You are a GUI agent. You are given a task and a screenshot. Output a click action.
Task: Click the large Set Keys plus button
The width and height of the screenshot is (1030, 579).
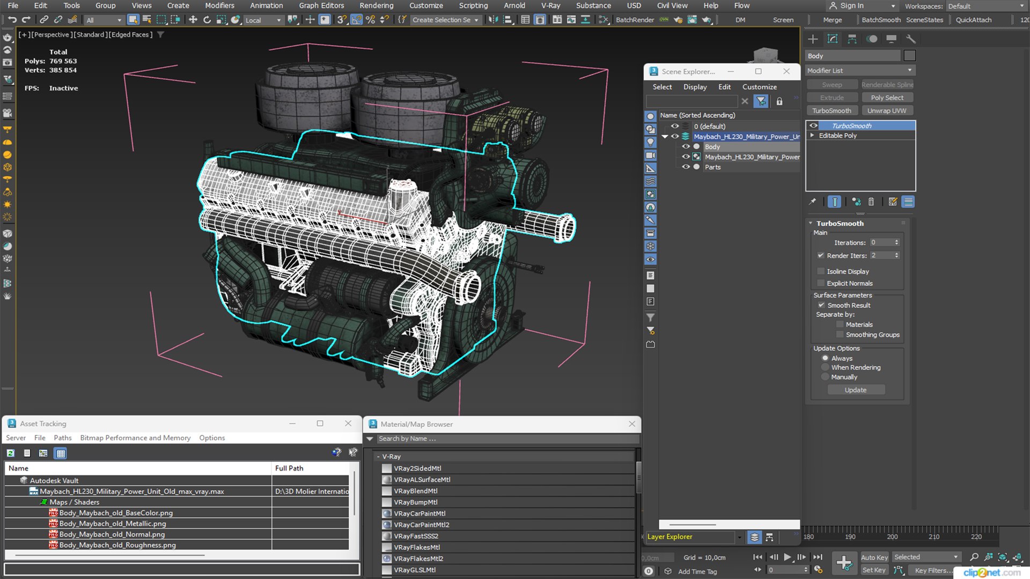click(x=844, y=563)
